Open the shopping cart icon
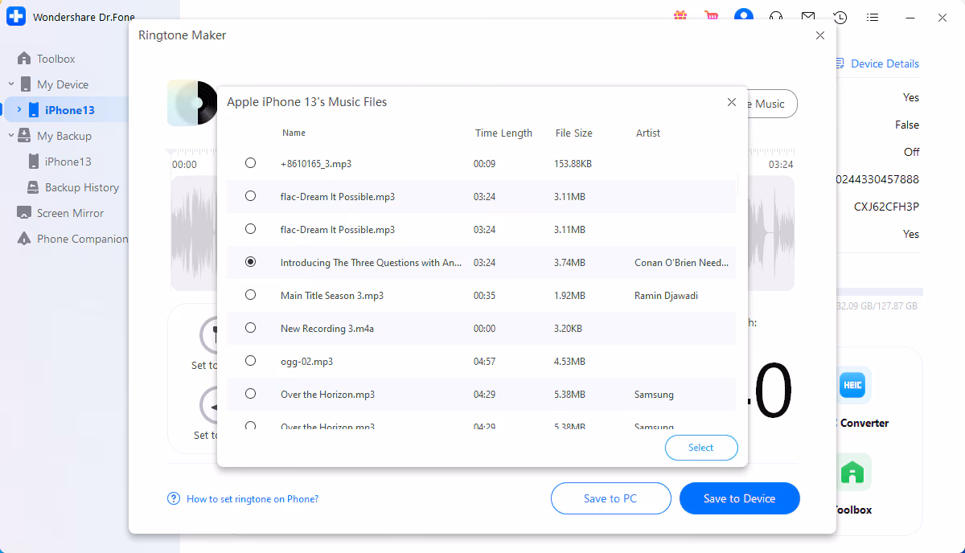 pos(711,16)
